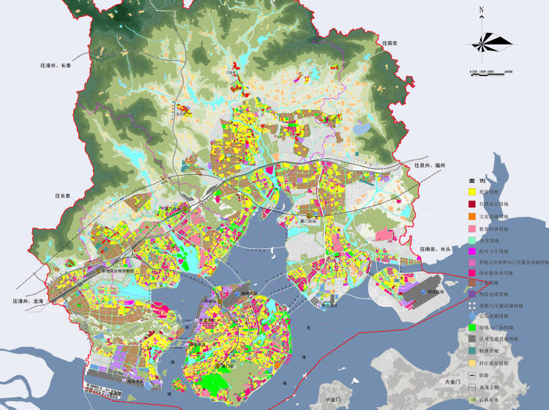Click the blue 翔安机场 airport icon
Screen dimensions: 549x410
424,291
